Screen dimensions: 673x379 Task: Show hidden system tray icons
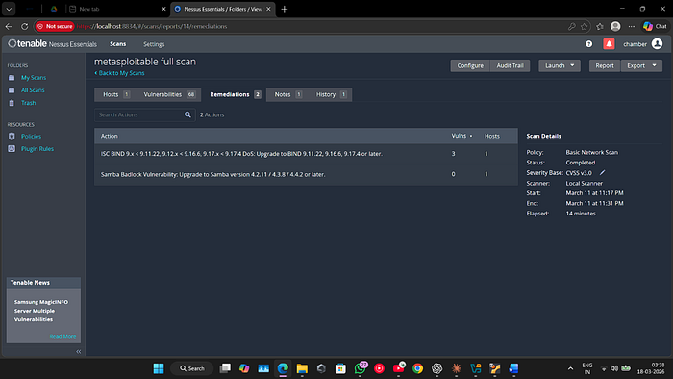click(570, 368)
